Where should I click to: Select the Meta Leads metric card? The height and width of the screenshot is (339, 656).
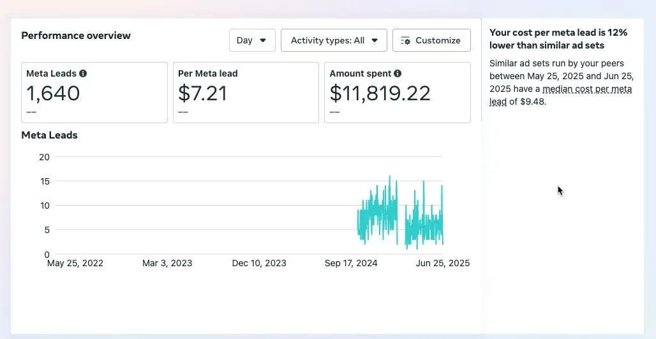pyautogui.click(x=94, y=93)
